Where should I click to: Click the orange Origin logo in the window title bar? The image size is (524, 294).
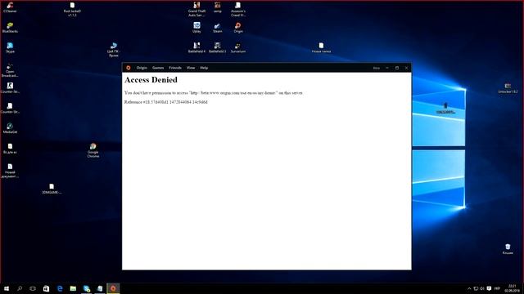pyautogui.click(x=129, y=68)
